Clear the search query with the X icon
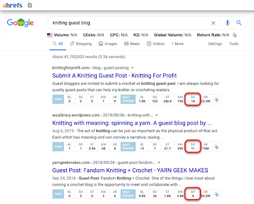The height and width of the screenshot is (204, 254). (x=213, y=23)
